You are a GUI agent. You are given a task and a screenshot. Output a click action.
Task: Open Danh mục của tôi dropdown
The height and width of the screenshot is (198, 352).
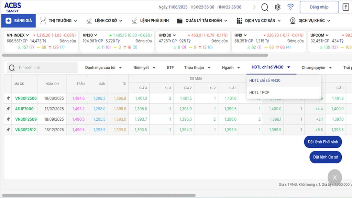point(103,68)
